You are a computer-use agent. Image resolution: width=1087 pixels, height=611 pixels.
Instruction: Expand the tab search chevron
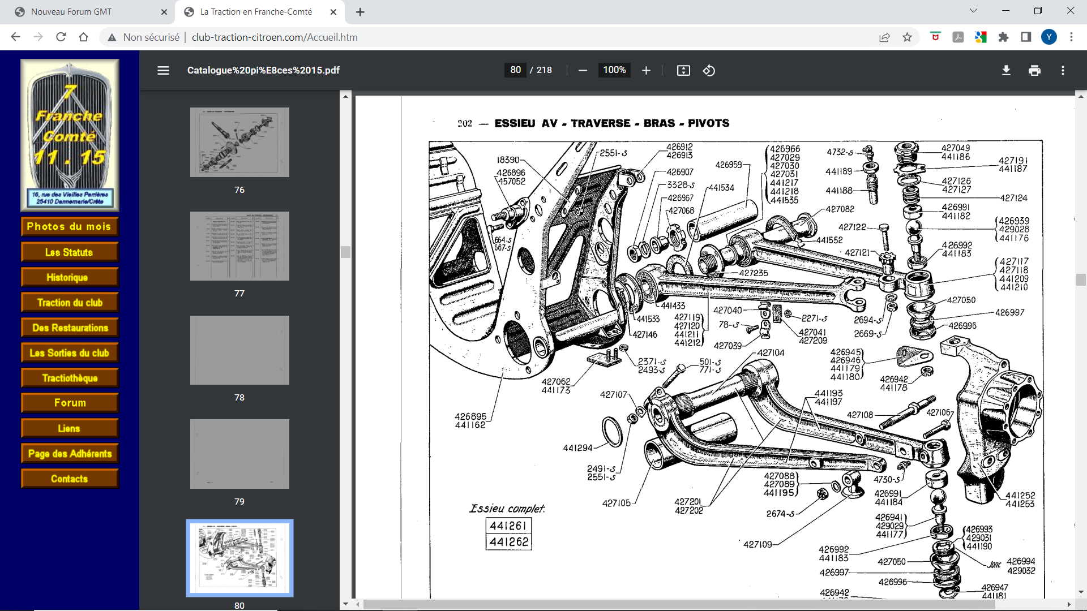(x=973, y=11)
